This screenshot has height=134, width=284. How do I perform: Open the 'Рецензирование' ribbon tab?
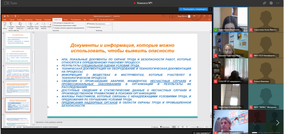point(76,20)
